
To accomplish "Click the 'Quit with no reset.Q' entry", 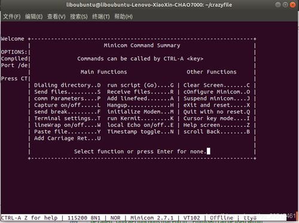I will pos(216,112).
